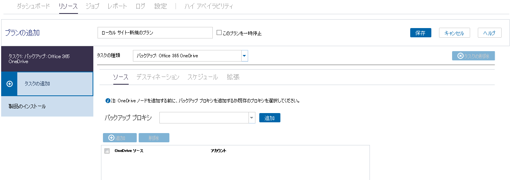Select all rows with the OneDrive ソース header checkbox
512x180 pixels.
pyautogui.click(x=107, y=151)
